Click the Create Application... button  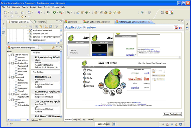pos(172,114)
